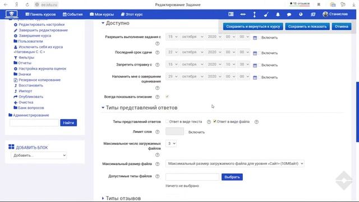Click browser back arrow
This screenshot has height=202, width=359.
(x=6, y=4)
